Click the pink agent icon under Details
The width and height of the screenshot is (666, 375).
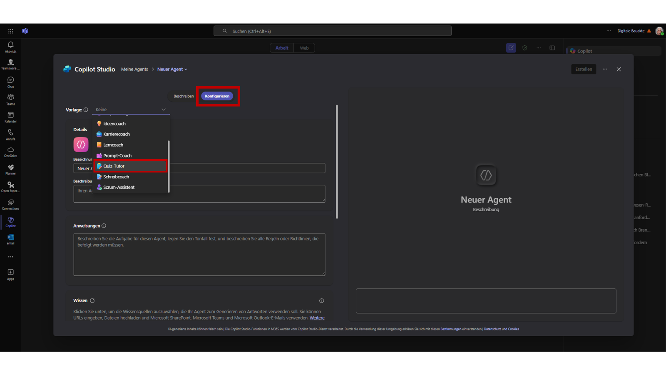81,145
